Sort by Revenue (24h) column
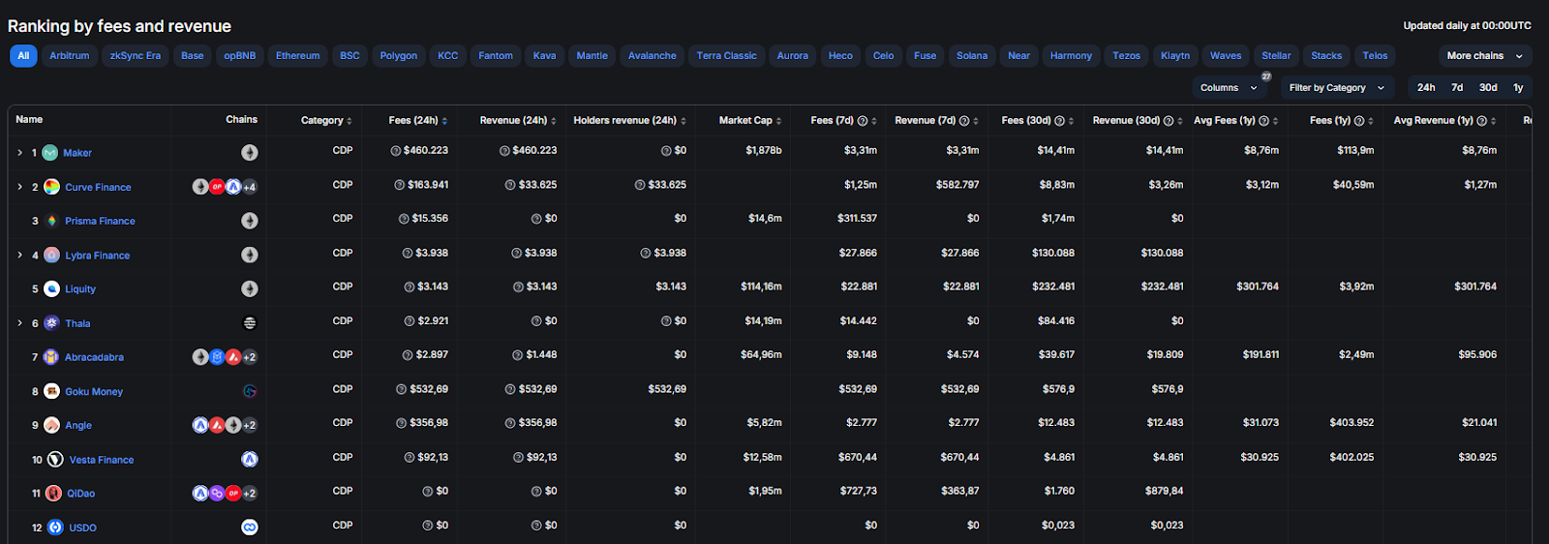This screenshot has height=544, width=1549. 519,121
